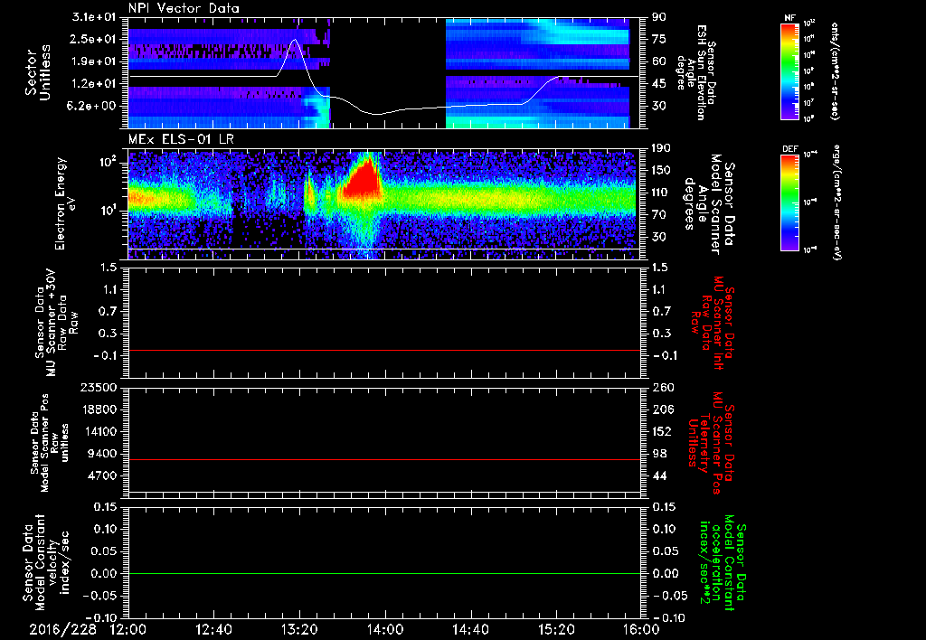Image resolution: width=926 pixels, height=640 pixels.
Task: Click the 'NPI Vector Data' panel title
Action: point(184,8)
